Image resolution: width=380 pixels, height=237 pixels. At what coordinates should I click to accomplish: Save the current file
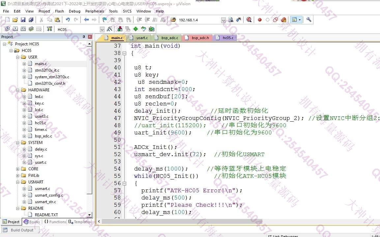(23, 20)
